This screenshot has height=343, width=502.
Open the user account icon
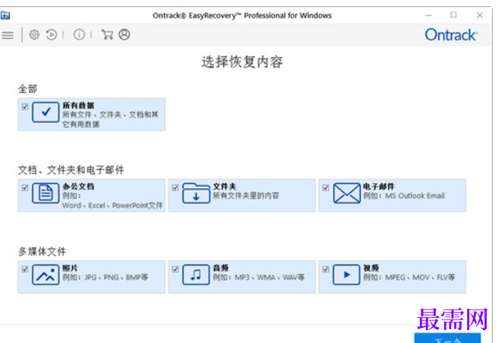[125, 35]
